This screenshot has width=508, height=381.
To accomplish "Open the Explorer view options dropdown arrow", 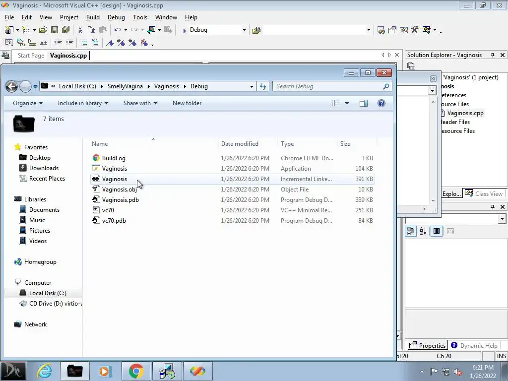I will click(x=347, y=103).
